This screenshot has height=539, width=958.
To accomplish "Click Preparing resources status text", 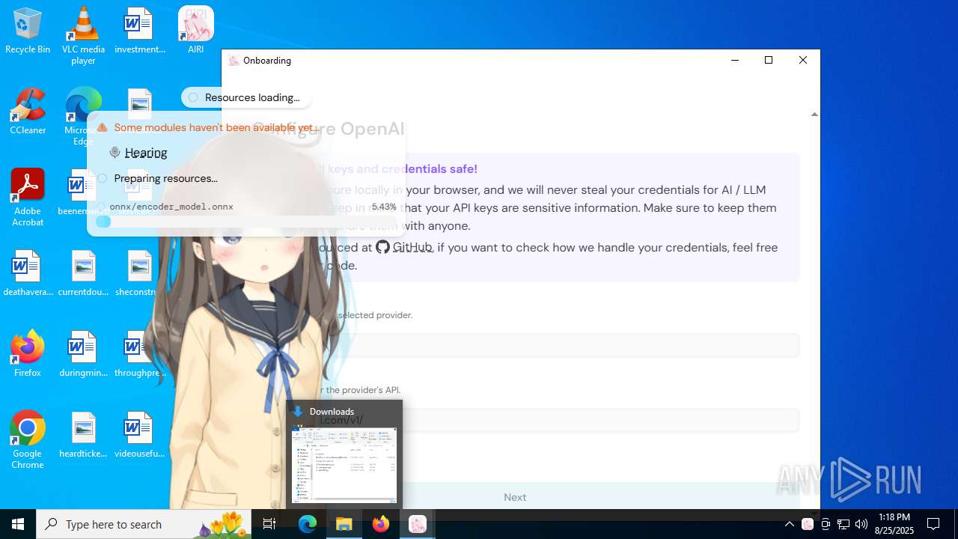I will pyautogui.click(x=165, y=178).
